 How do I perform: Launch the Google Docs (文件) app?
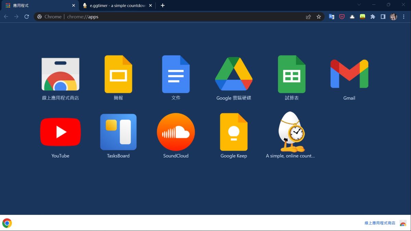coord(176,74)
